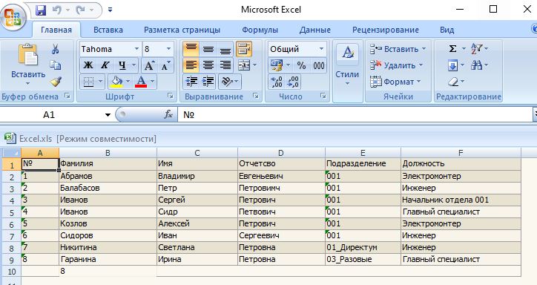
Task: Click the yellow fill color bucket
Action: [x=116, y=82]
